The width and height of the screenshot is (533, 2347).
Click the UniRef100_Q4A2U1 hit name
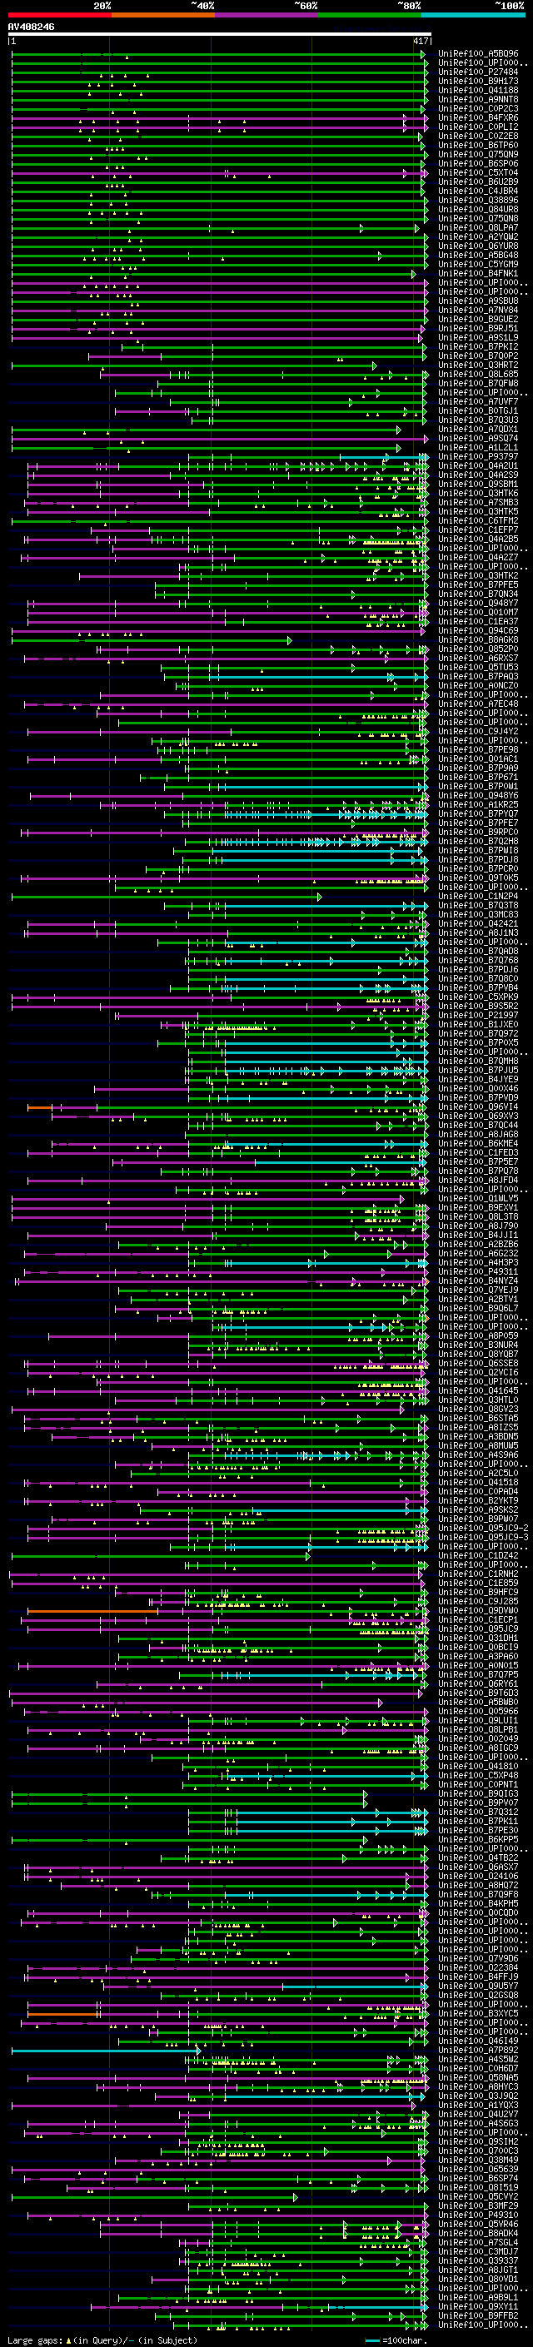coord(478,465)
